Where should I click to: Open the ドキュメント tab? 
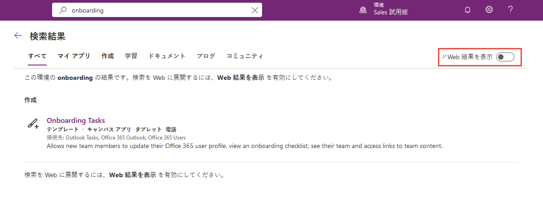pyautogui.click(x=167, y=56)
